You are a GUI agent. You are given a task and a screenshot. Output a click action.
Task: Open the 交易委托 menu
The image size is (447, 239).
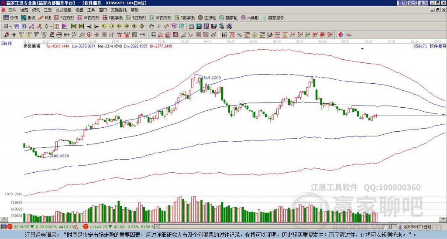pyautogui.click(x=119, y=10)
